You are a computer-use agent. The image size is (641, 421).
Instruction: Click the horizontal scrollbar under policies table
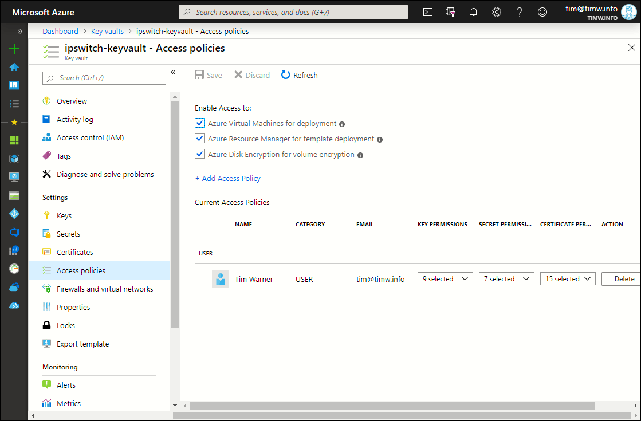click(392, 406)
